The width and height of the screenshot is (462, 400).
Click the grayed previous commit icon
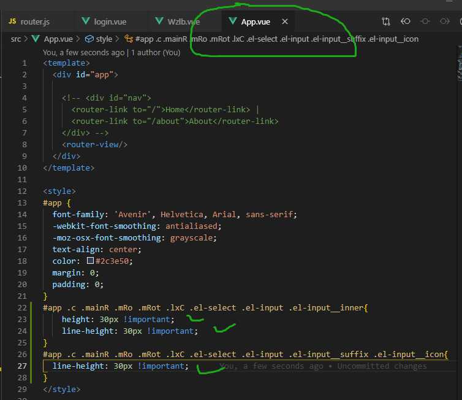tap(425, 21)
